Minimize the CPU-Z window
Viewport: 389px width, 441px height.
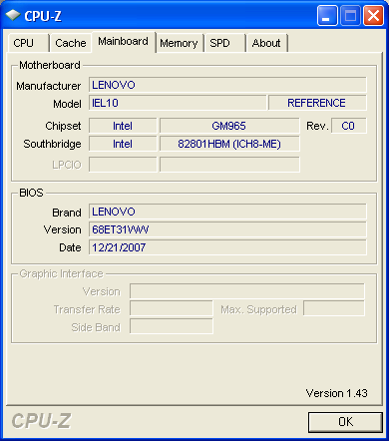tap(327, 15)
